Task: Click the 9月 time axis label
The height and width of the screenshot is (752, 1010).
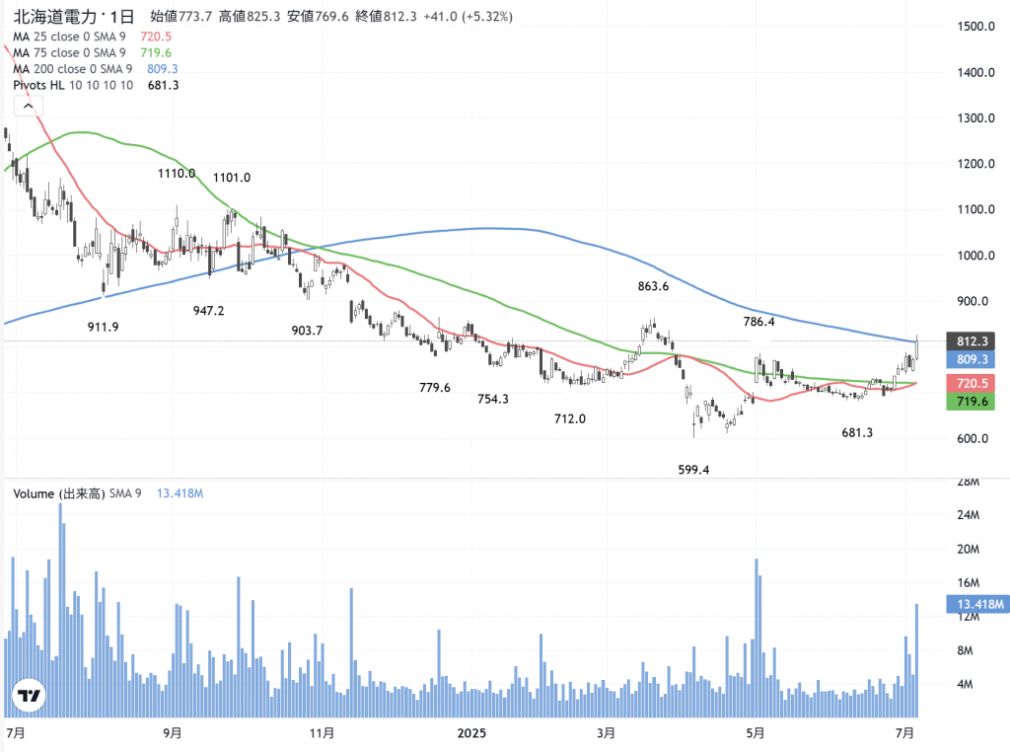Action: tap(172, 733)
